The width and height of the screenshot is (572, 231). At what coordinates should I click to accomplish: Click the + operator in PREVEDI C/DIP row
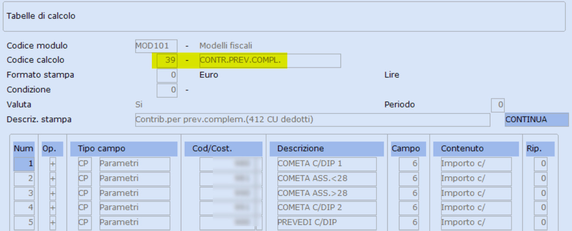53,223
